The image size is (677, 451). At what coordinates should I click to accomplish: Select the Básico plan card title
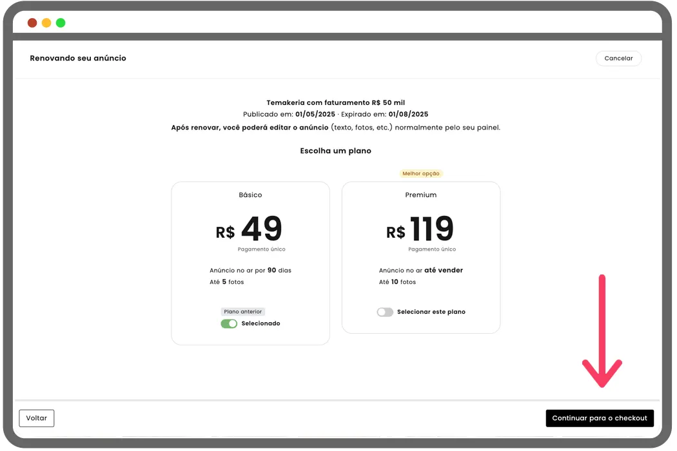(x=250, y=195)
